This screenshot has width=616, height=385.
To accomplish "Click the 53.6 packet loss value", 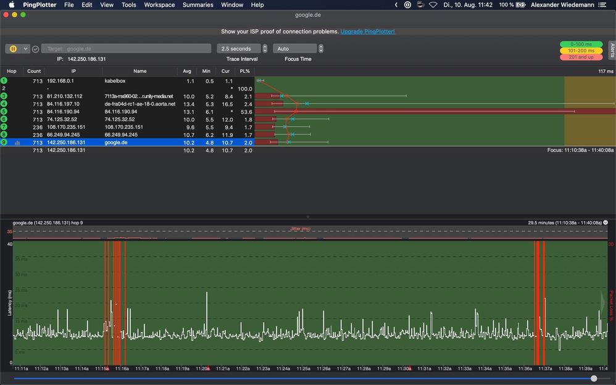I will pos(246,112).
